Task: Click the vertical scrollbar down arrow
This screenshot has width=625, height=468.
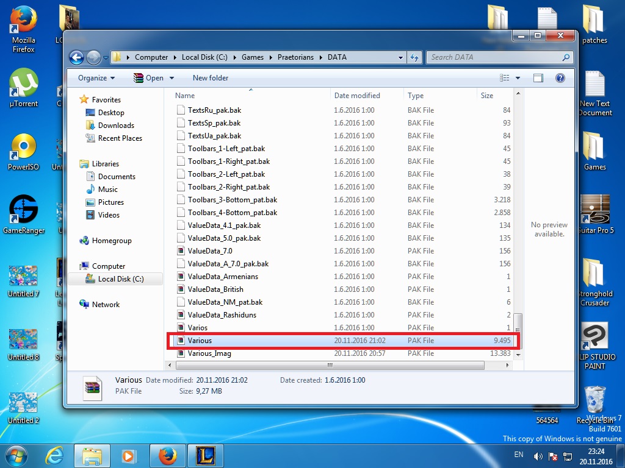Action: pyautogui.click(x=518, y=354)
